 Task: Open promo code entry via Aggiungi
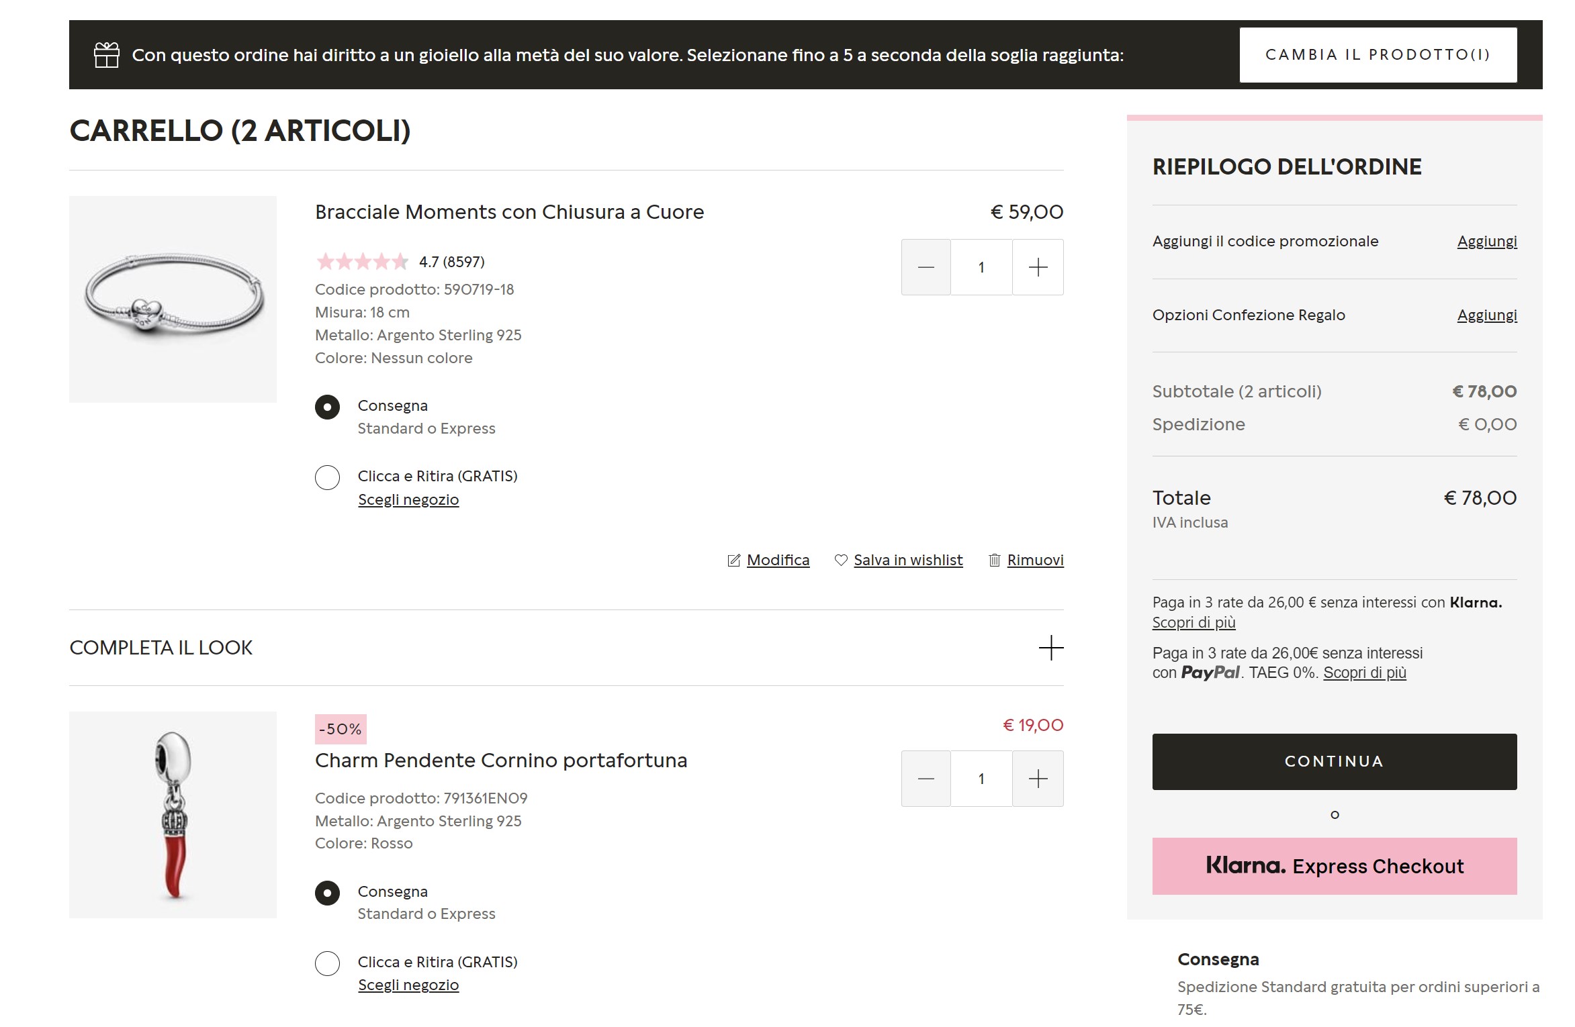[1486, 241]
